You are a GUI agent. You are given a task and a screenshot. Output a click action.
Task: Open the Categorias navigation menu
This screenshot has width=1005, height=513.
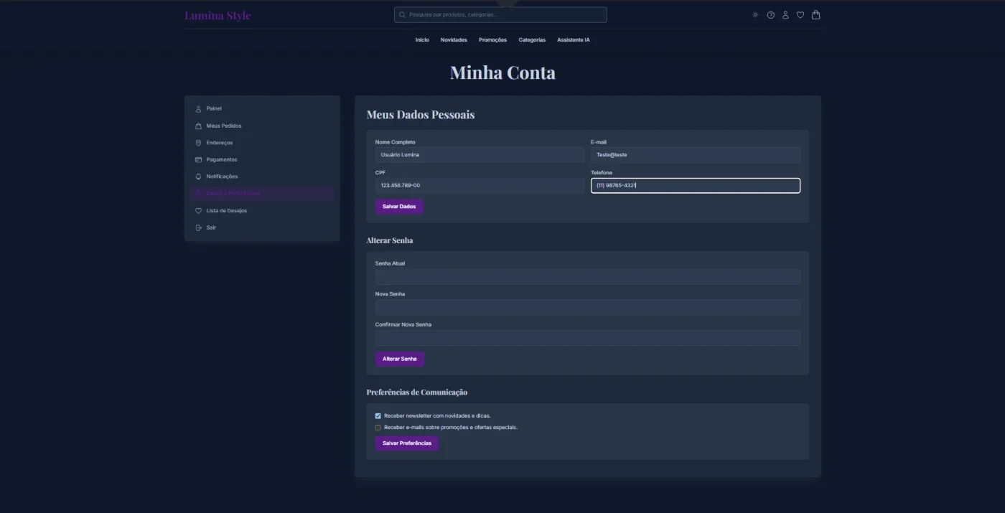[x=532, y=40]
